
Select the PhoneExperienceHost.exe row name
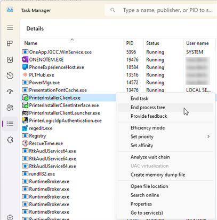point(57,67)
